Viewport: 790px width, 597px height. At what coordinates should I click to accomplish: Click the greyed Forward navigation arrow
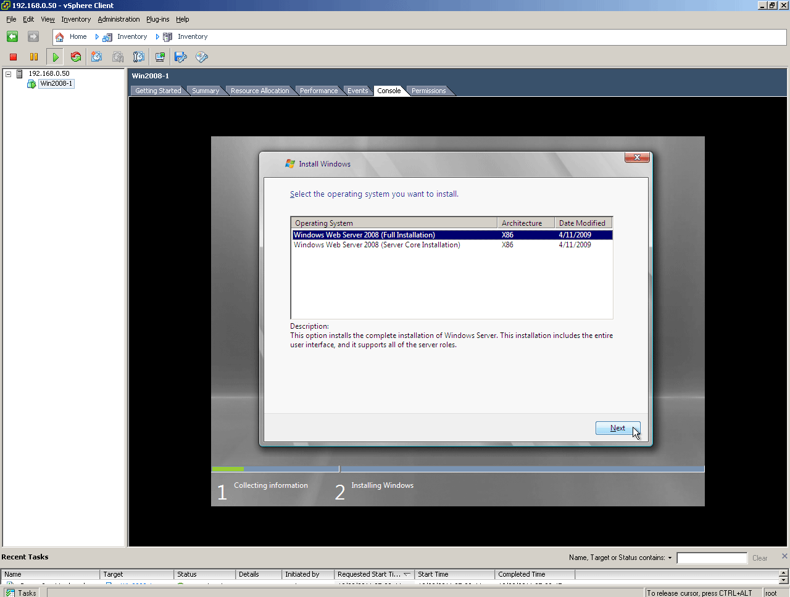coord(33,37)
